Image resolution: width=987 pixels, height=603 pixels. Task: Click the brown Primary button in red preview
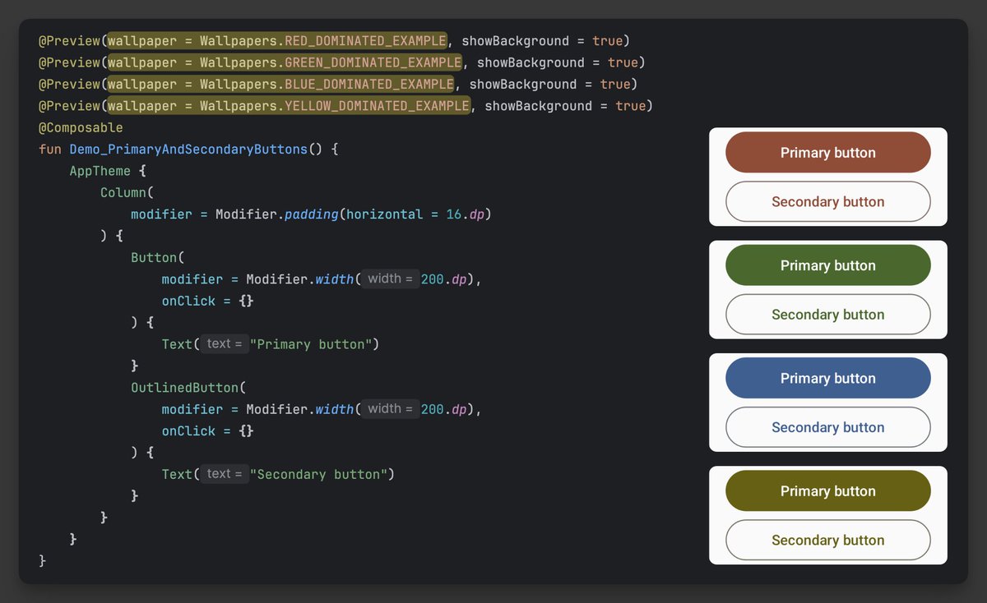click(827, 152)
